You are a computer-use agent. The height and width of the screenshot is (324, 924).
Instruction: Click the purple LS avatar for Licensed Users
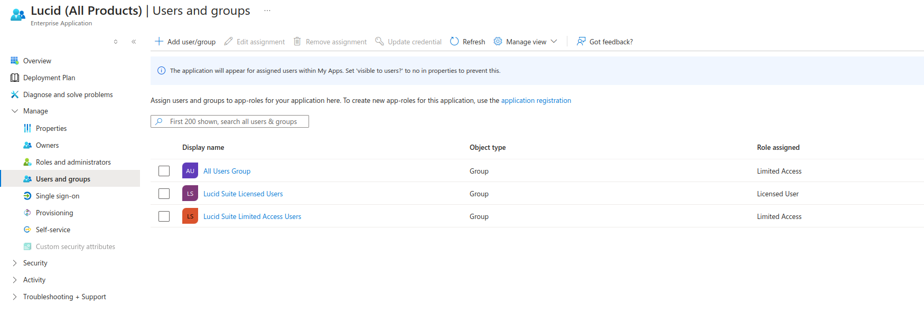[x=190, y=194]
